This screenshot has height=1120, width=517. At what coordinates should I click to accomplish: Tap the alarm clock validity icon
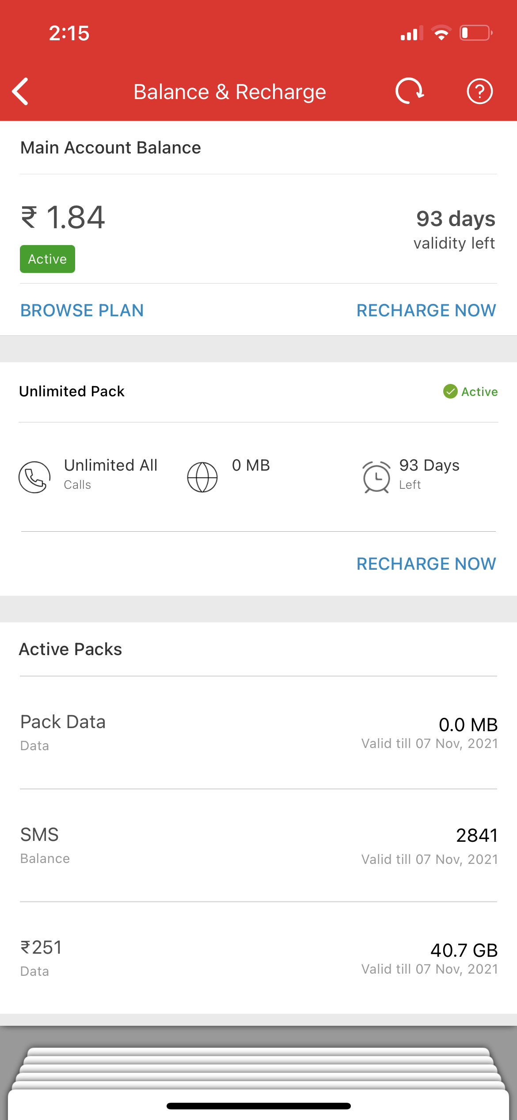(376, 477)
